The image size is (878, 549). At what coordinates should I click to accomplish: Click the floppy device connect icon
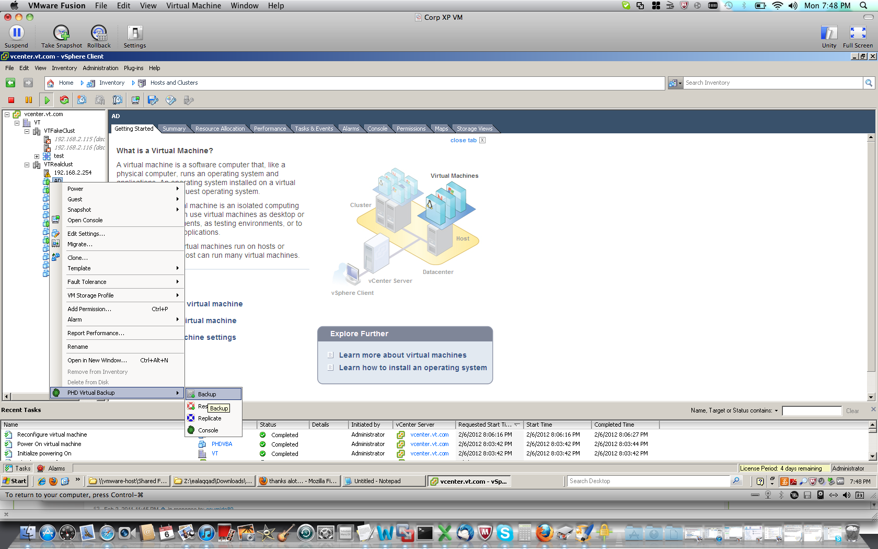coord(153,100)
